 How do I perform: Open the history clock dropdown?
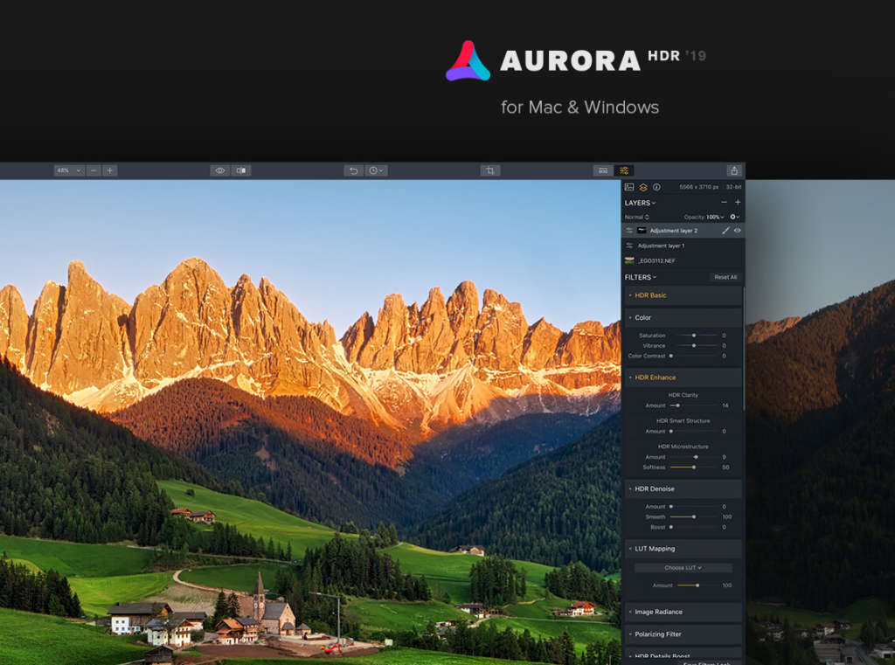tap(376, 170)
